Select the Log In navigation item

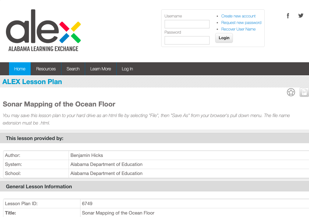click(x=127, y=69)
